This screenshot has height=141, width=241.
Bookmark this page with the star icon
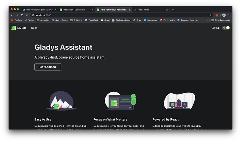coord(211,15)
